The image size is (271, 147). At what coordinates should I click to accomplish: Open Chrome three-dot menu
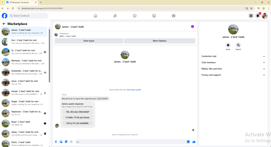269,8
